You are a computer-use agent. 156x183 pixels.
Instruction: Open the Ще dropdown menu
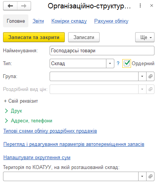pos(145,37)
